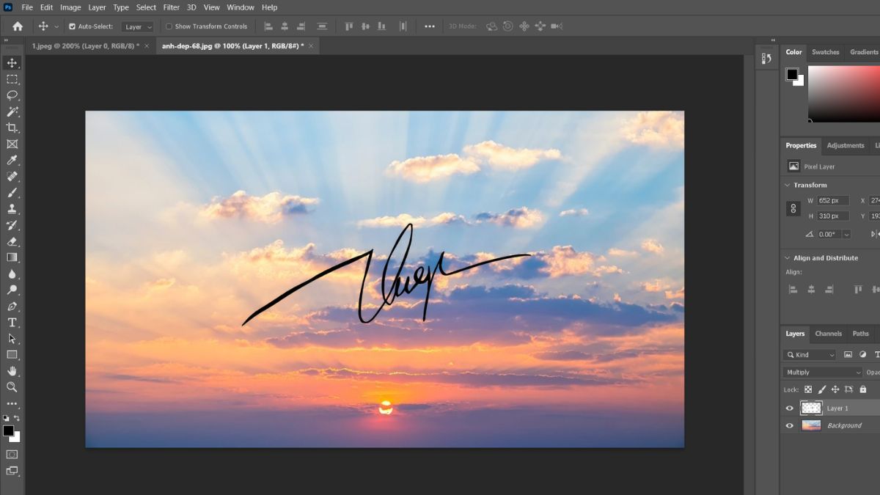The height and width of the screenshot is (495, 880).
Task: Open the Kind filter dropdown
Action: pyautogui.click(x=810, y=354)
